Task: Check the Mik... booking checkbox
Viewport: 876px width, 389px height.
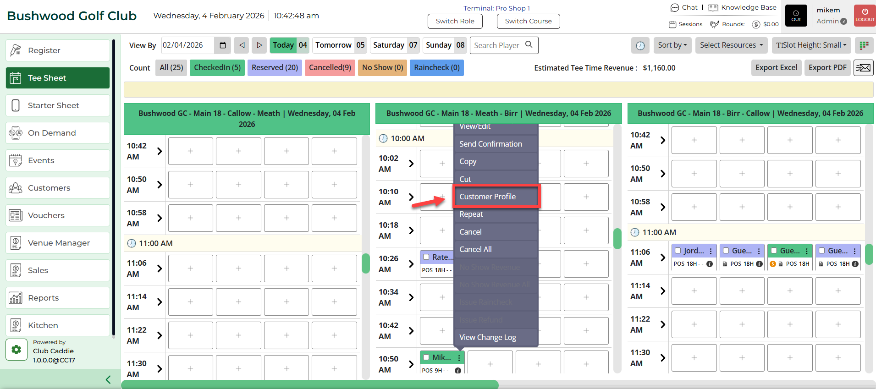Action: click(x=426, y=357)
